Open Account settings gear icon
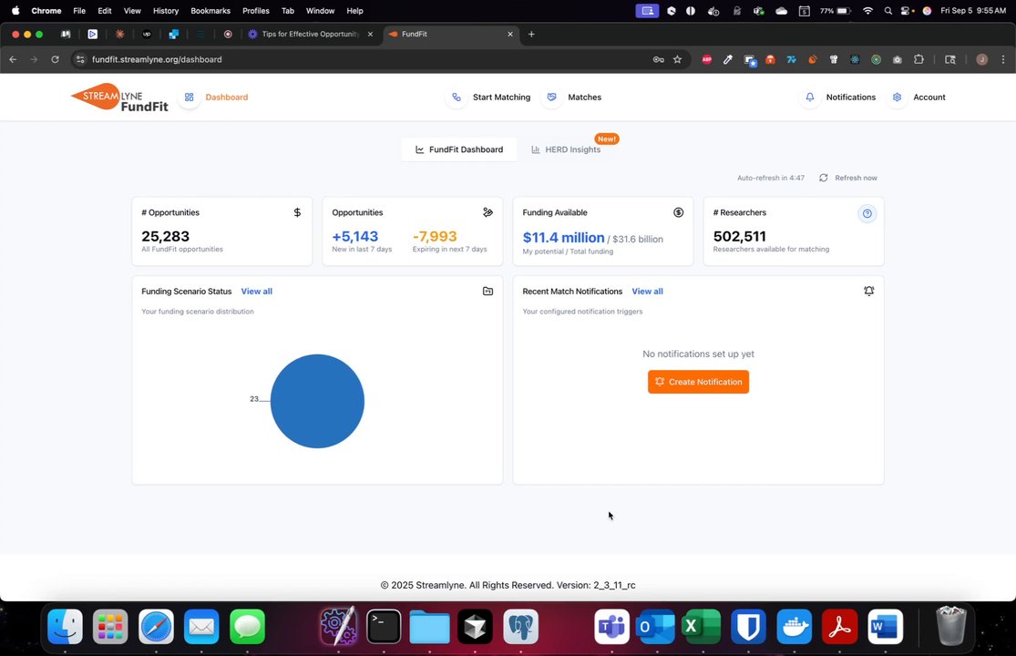1016x656 pixels. pyautogui.click(x=898, y=97)
